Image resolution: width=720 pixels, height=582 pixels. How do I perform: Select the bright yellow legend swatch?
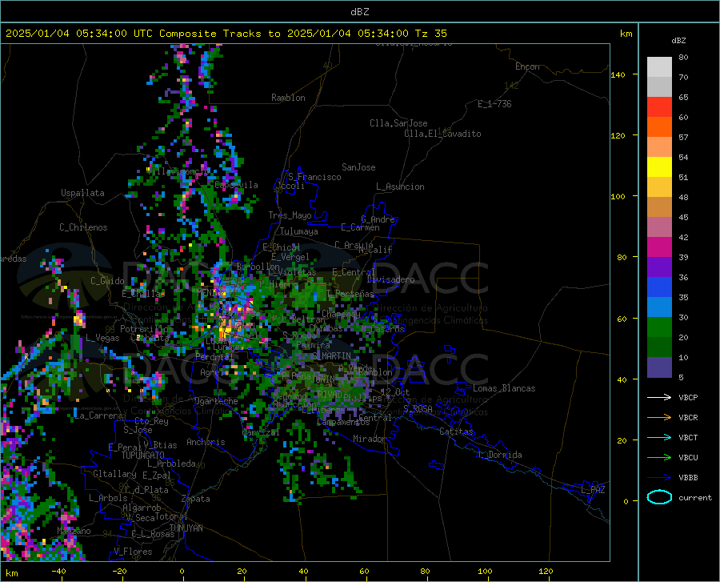tap(659, 167)
